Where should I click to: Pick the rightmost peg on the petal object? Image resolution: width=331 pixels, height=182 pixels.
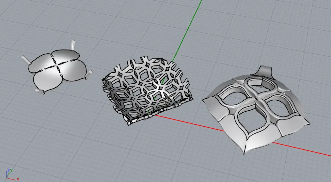(x=89, y=75)
